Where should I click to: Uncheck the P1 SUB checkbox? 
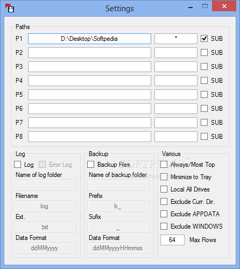coord(204,39)
